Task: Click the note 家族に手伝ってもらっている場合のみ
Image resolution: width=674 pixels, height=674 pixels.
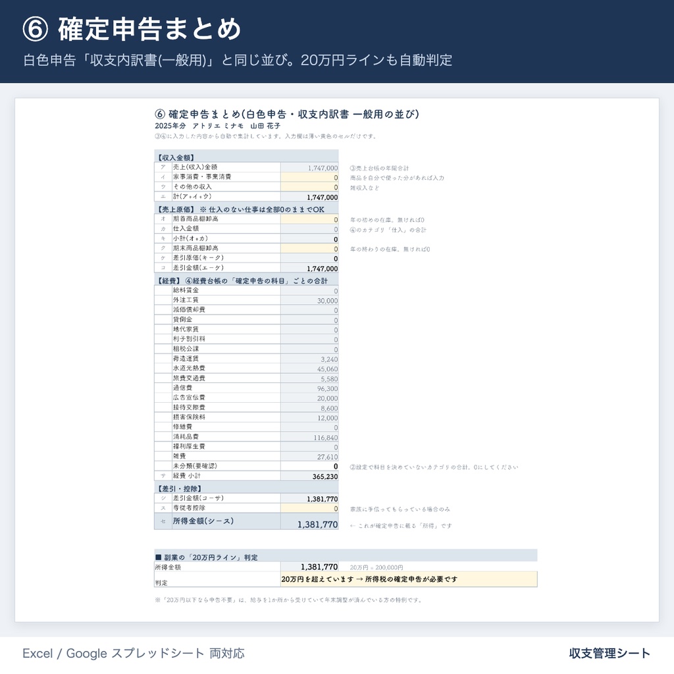Action: [x=400, y=509]
